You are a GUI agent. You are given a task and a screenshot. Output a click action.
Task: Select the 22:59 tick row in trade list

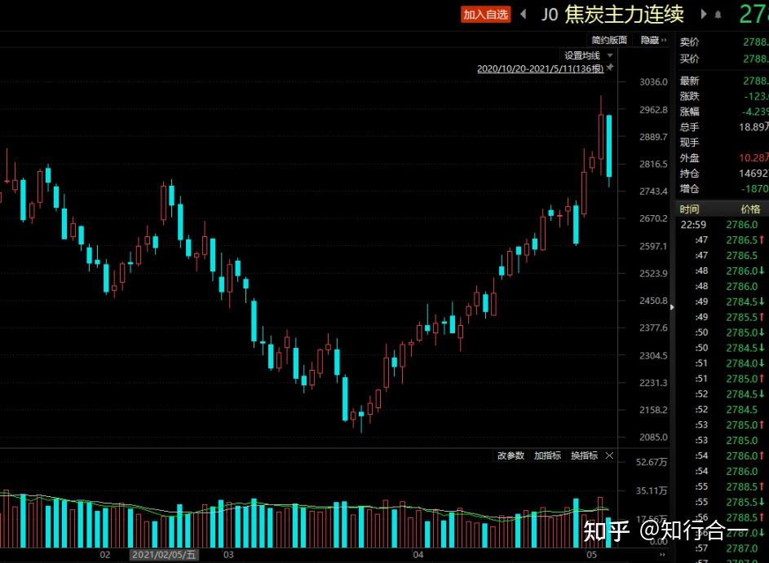pos(718,225)
